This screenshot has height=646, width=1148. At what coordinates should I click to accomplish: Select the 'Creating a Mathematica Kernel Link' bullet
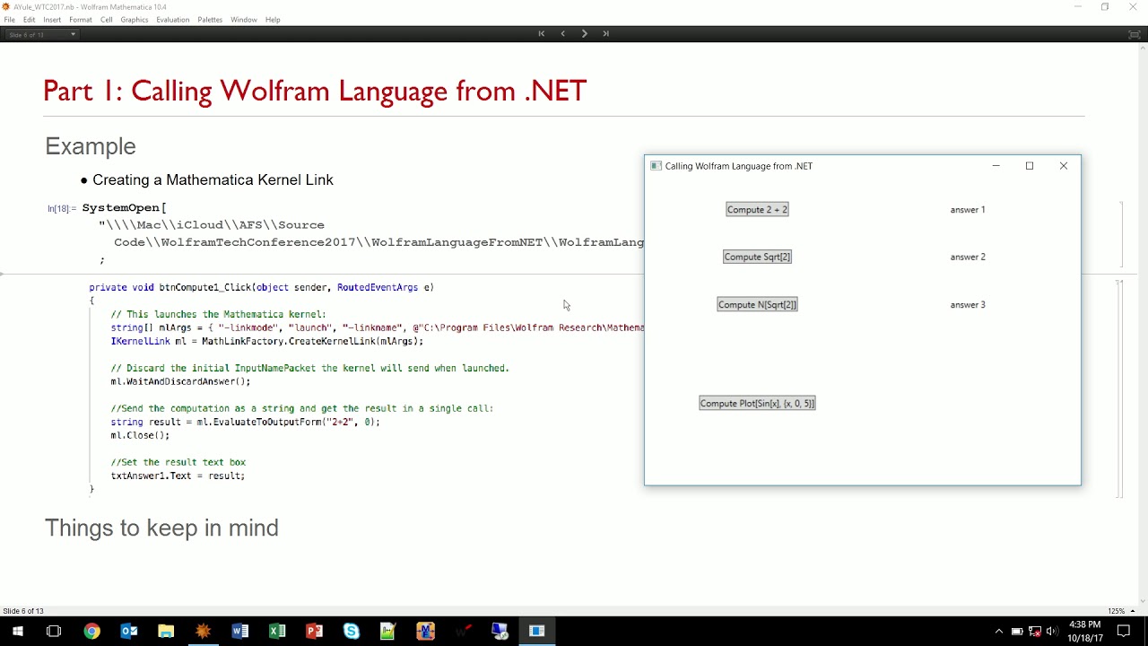click(x=213, y=179)
